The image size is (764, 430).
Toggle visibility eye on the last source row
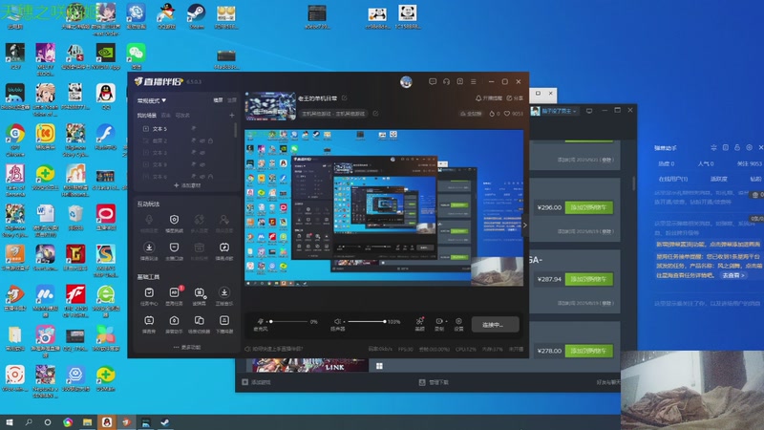(202, 176)
